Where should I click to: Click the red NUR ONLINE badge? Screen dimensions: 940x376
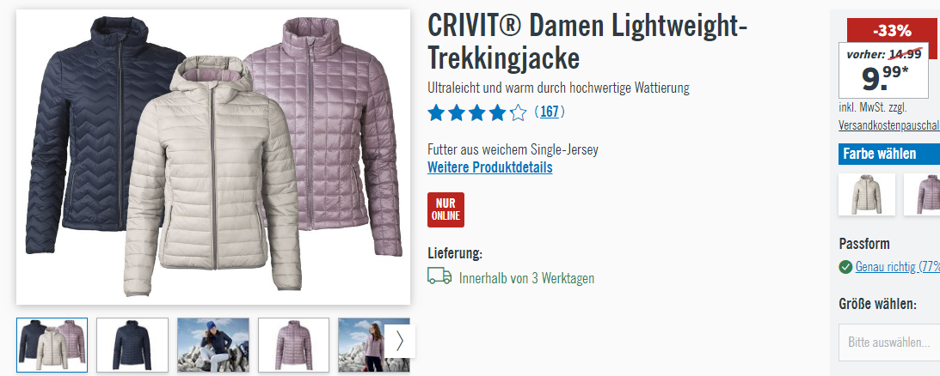click(x=445, y=209)
